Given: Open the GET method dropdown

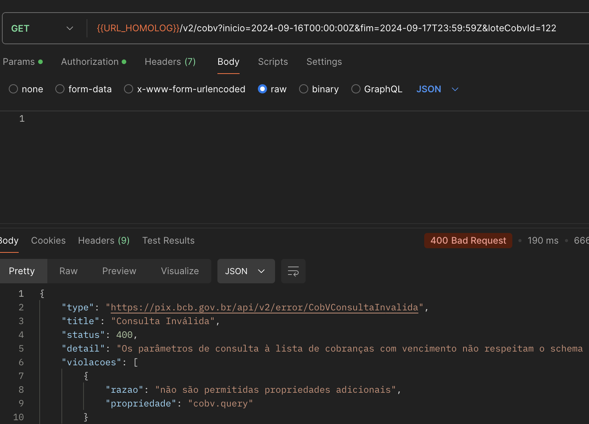Looking at the screenshot, I should pos(42,29).
